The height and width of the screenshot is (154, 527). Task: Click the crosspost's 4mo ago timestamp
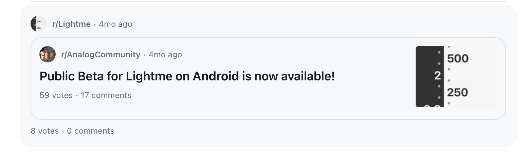point(165,54)
